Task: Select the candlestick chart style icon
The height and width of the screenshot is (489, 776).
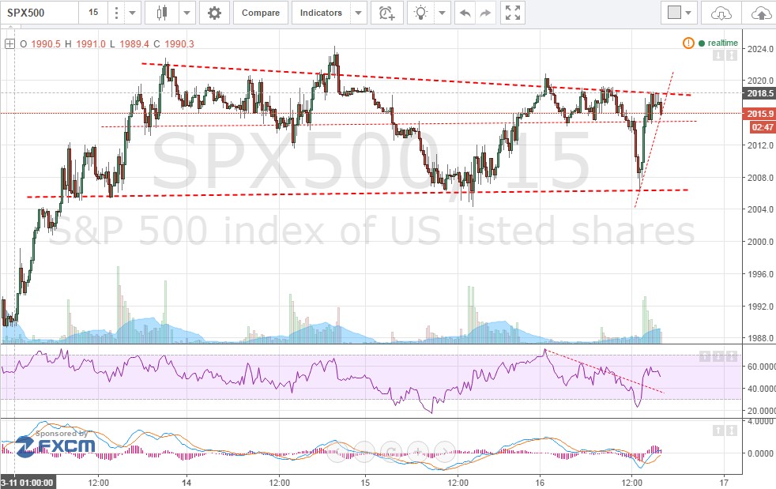Action: [x=161, y=13]
